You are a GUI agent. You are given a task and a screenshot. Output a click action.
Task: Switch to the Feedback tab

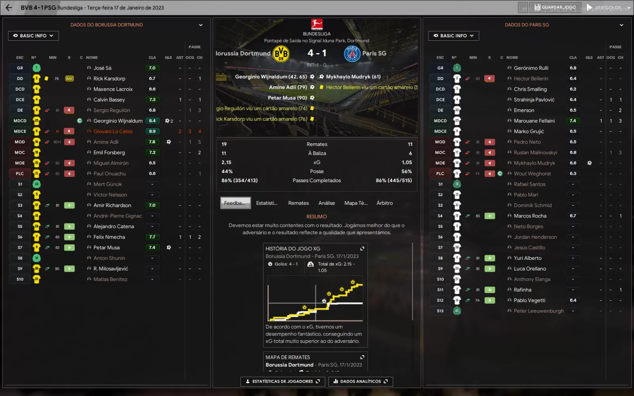(235, 203)
